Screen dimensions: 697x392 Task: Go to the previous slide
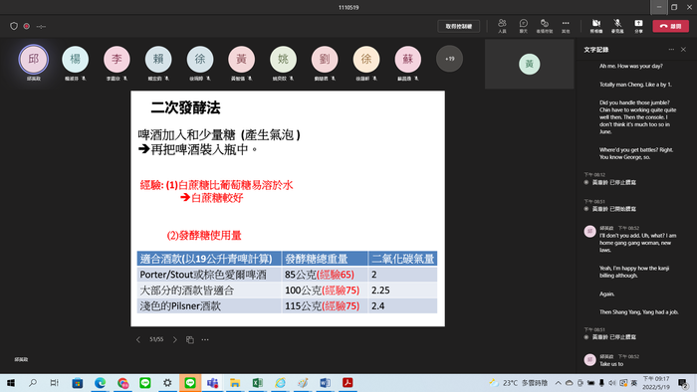138,339
